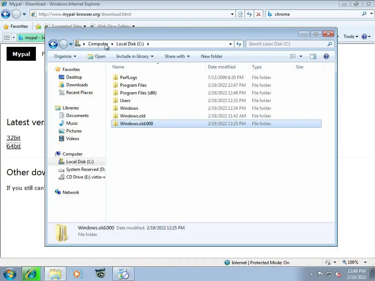Image resolution: width=375 pixels, height=281 pixels.
Task: Open the Suggested Sites favorites link
Action: (x=65, y=26)
